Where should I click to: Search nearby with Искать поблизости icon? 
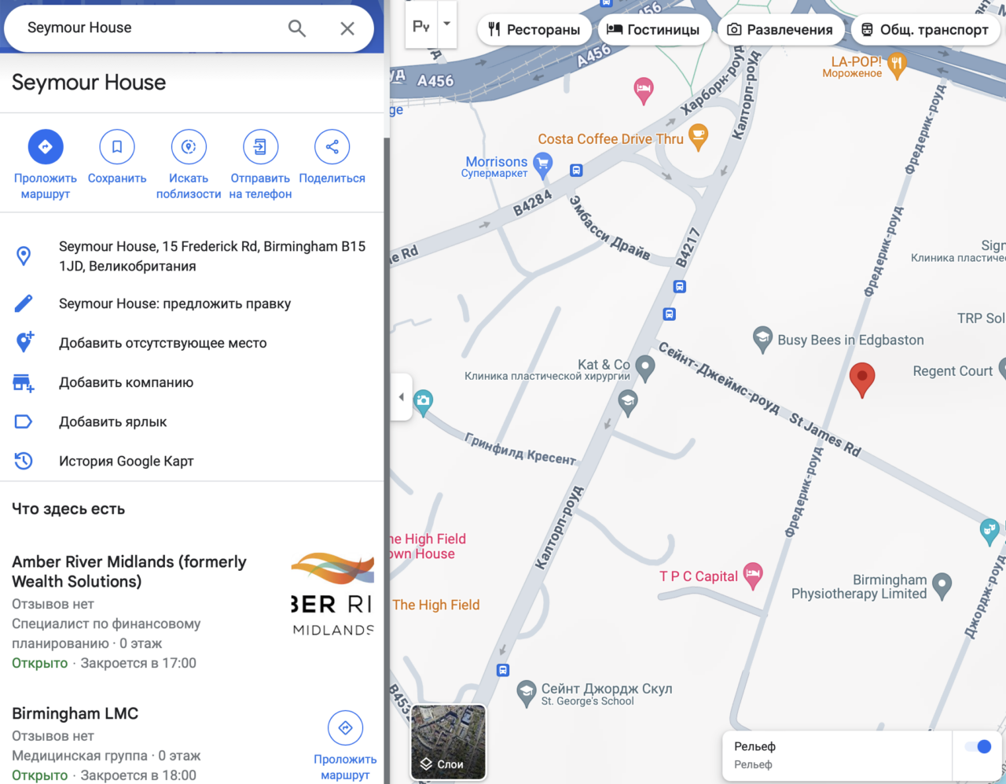189,147
